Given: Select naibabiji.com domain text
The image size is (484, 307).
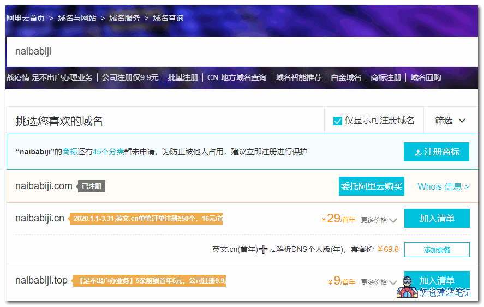Looking at the screenshot, I should coord(44,186).
